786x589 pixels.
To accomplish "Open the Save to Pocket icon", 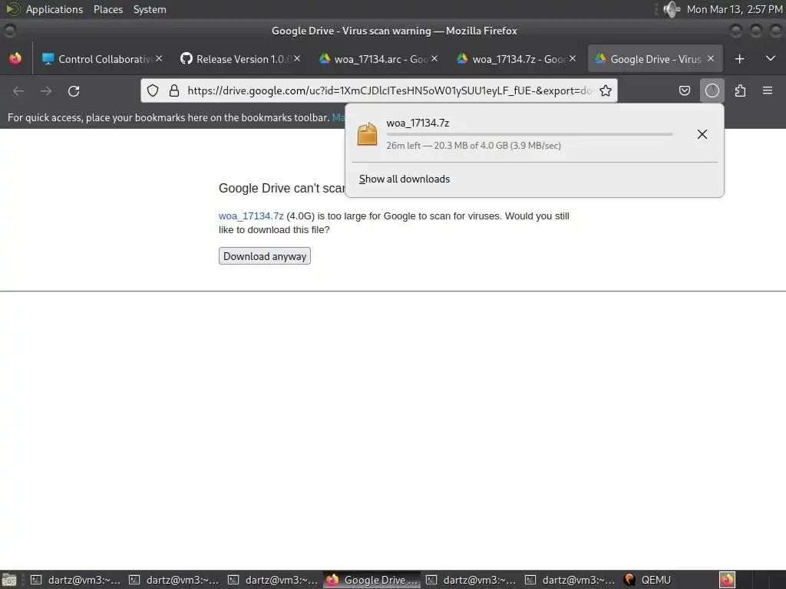I will [684, 90].
